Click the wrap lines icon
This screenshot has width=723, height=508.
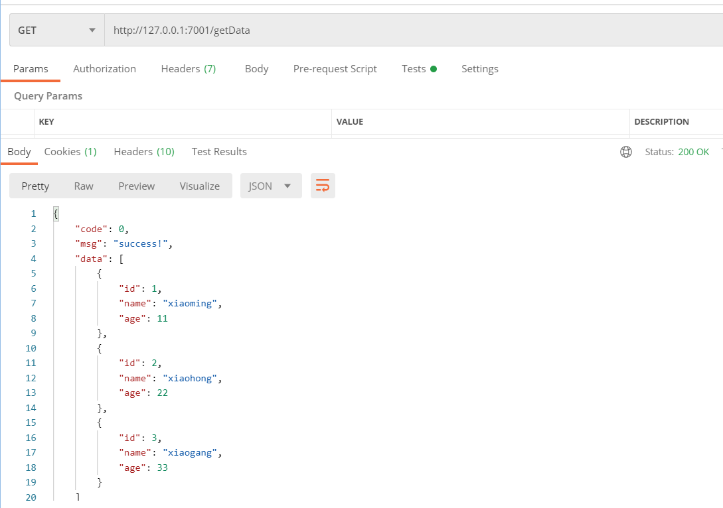tap(323, 186)
